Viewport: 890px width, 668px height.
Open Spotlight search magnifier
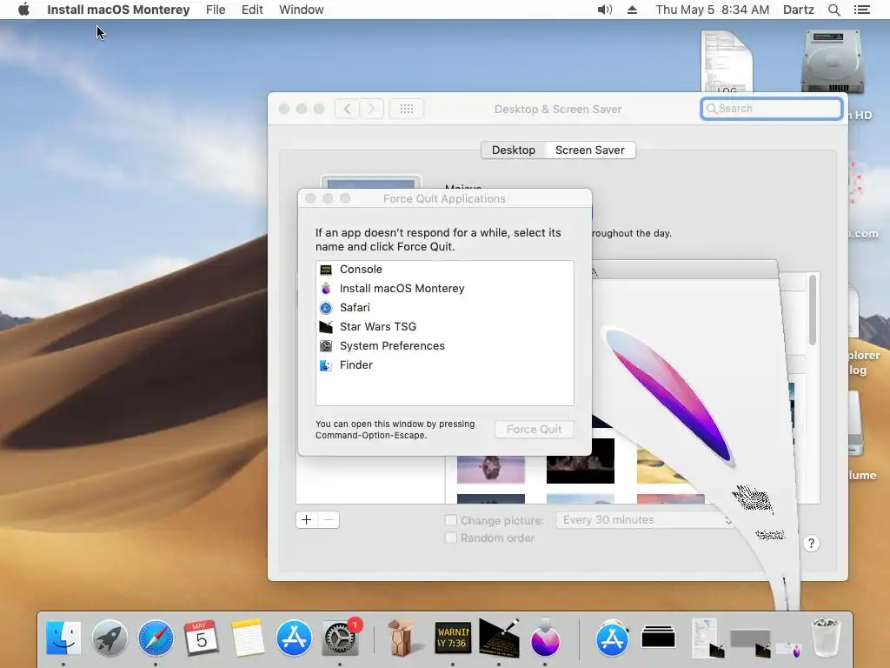tap(834, 10)
